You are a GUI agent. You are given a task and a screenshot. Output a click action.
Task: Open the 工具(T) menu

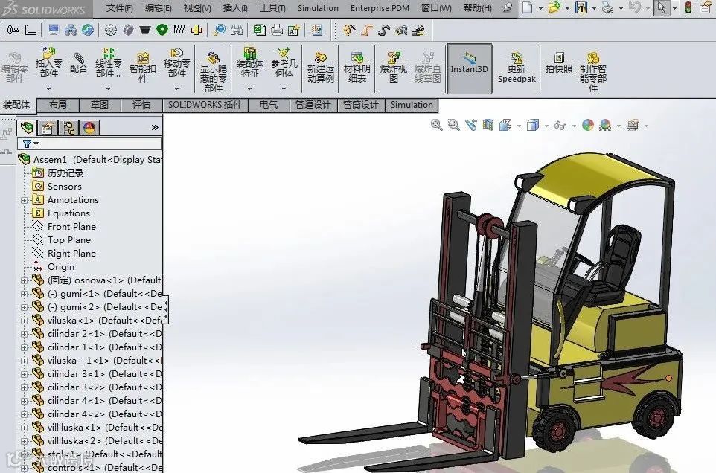(x=272, y=8)
